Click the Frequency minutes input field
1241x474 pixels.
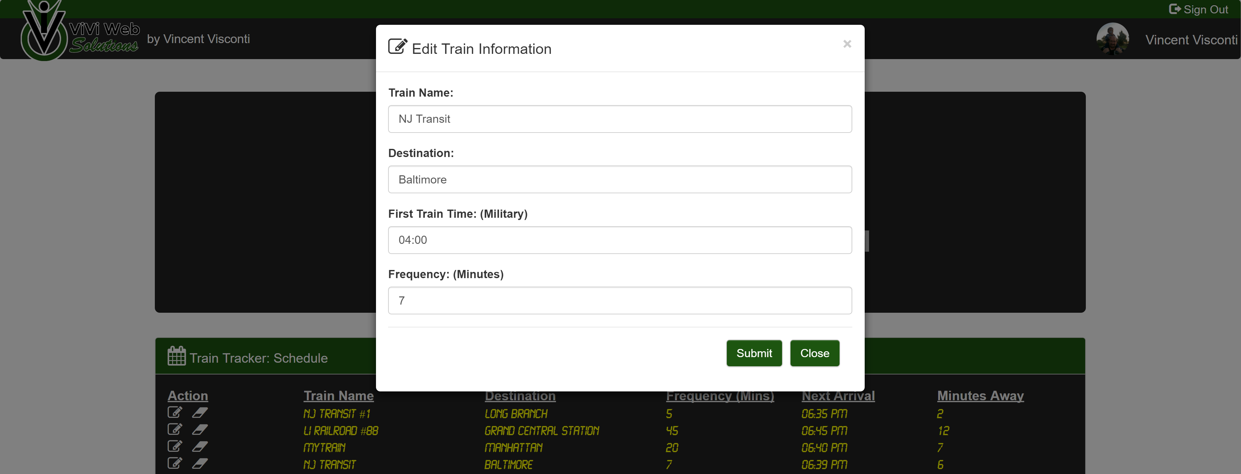(x=620, y=301)
